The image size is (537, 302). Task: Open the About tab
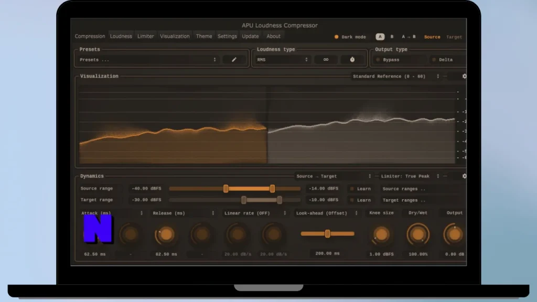[273, 36]
